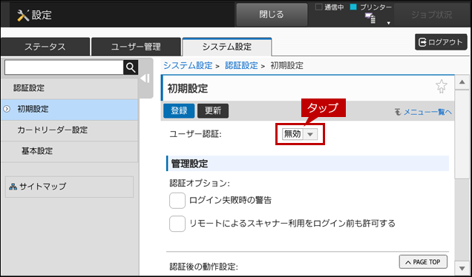Open カードリーダー設定 in the sidebar

(x=69, y=130)
